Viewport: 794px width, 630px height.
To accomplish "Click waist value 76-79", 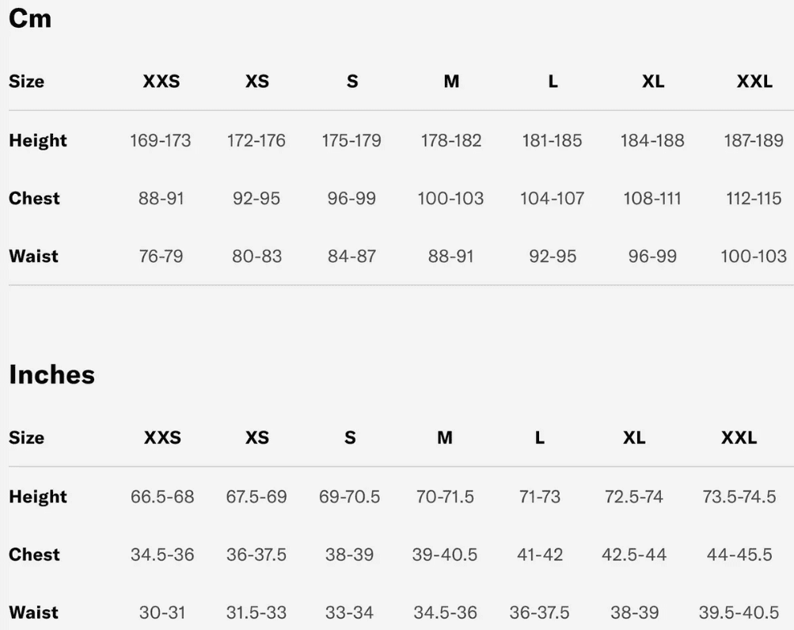I will click(x=161, y=256).
